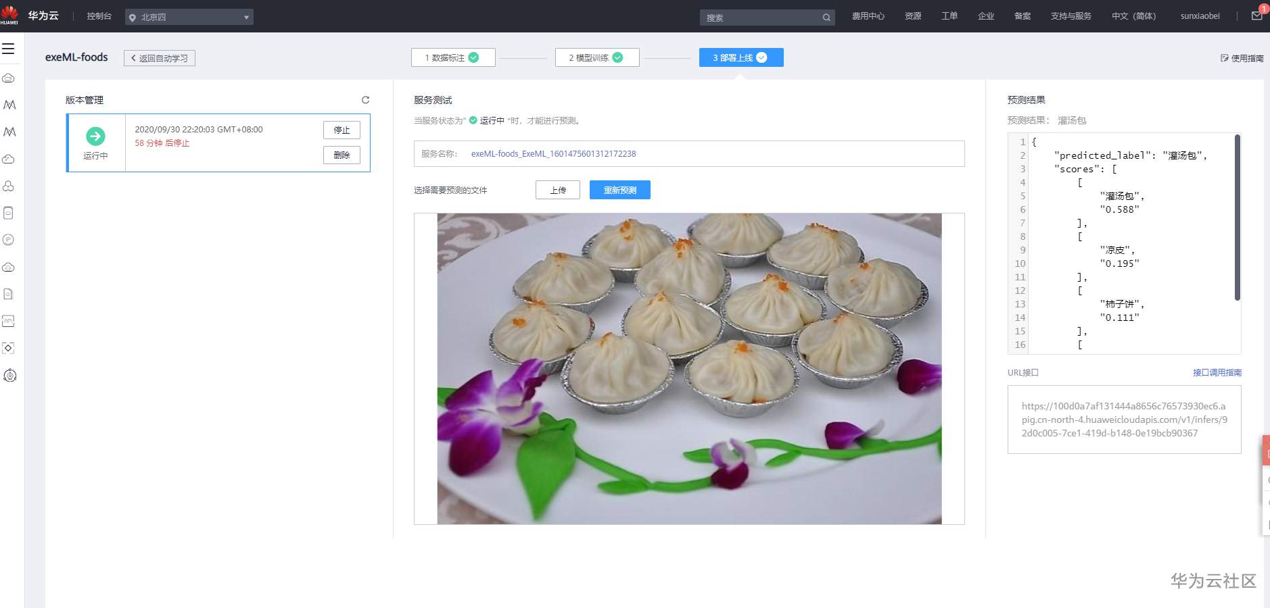This screenshot has width=1270, height=608.
Task: Click the "0.111" score value
Action: pyautogui.click(x=1120, y=318)
